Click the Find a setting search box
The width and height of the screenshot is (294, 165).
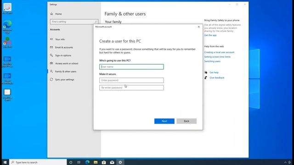click(74, 22)
